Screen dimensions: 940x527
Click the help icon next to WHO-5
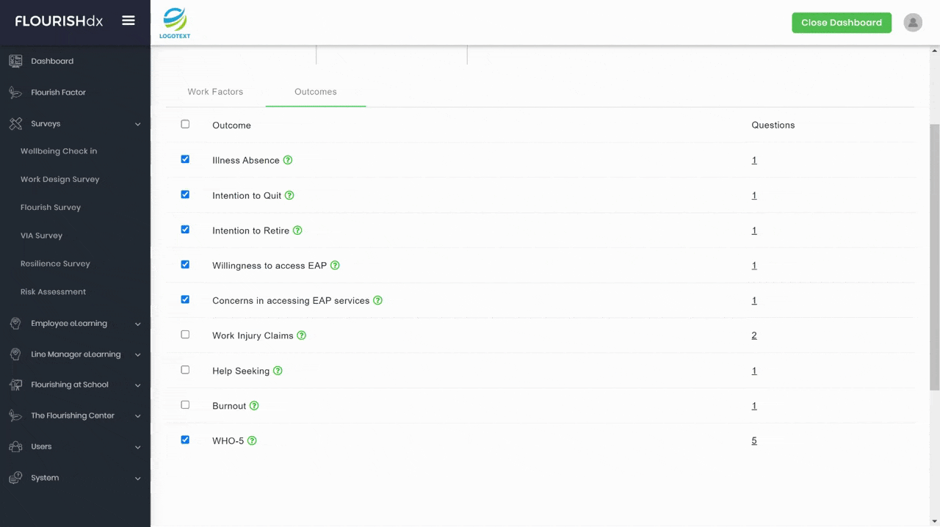252,440
